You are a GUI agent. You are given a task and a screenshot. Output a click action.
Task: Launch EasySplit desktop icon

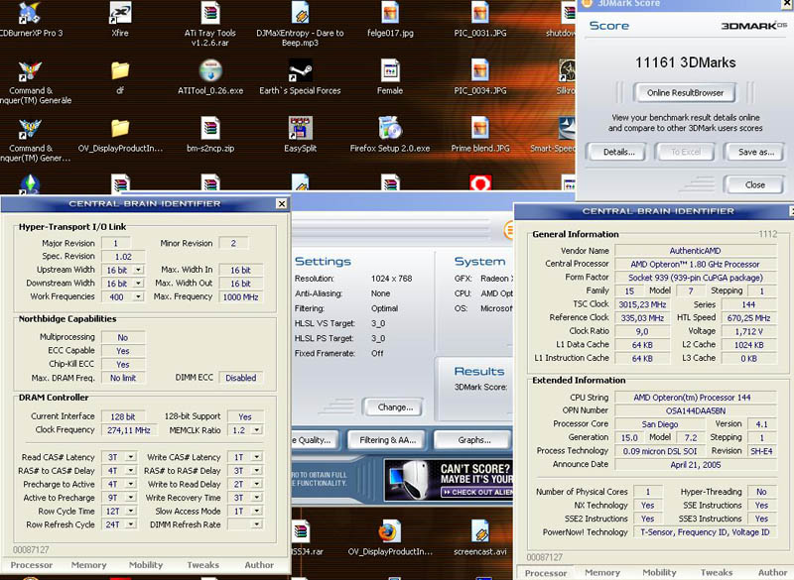300,135
